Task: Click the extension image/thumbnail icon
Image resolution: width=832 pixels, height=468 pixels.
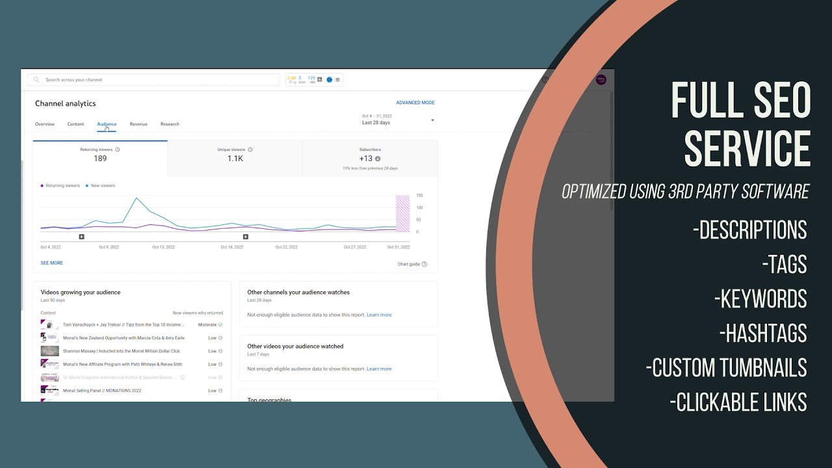Action: point(320,79)
